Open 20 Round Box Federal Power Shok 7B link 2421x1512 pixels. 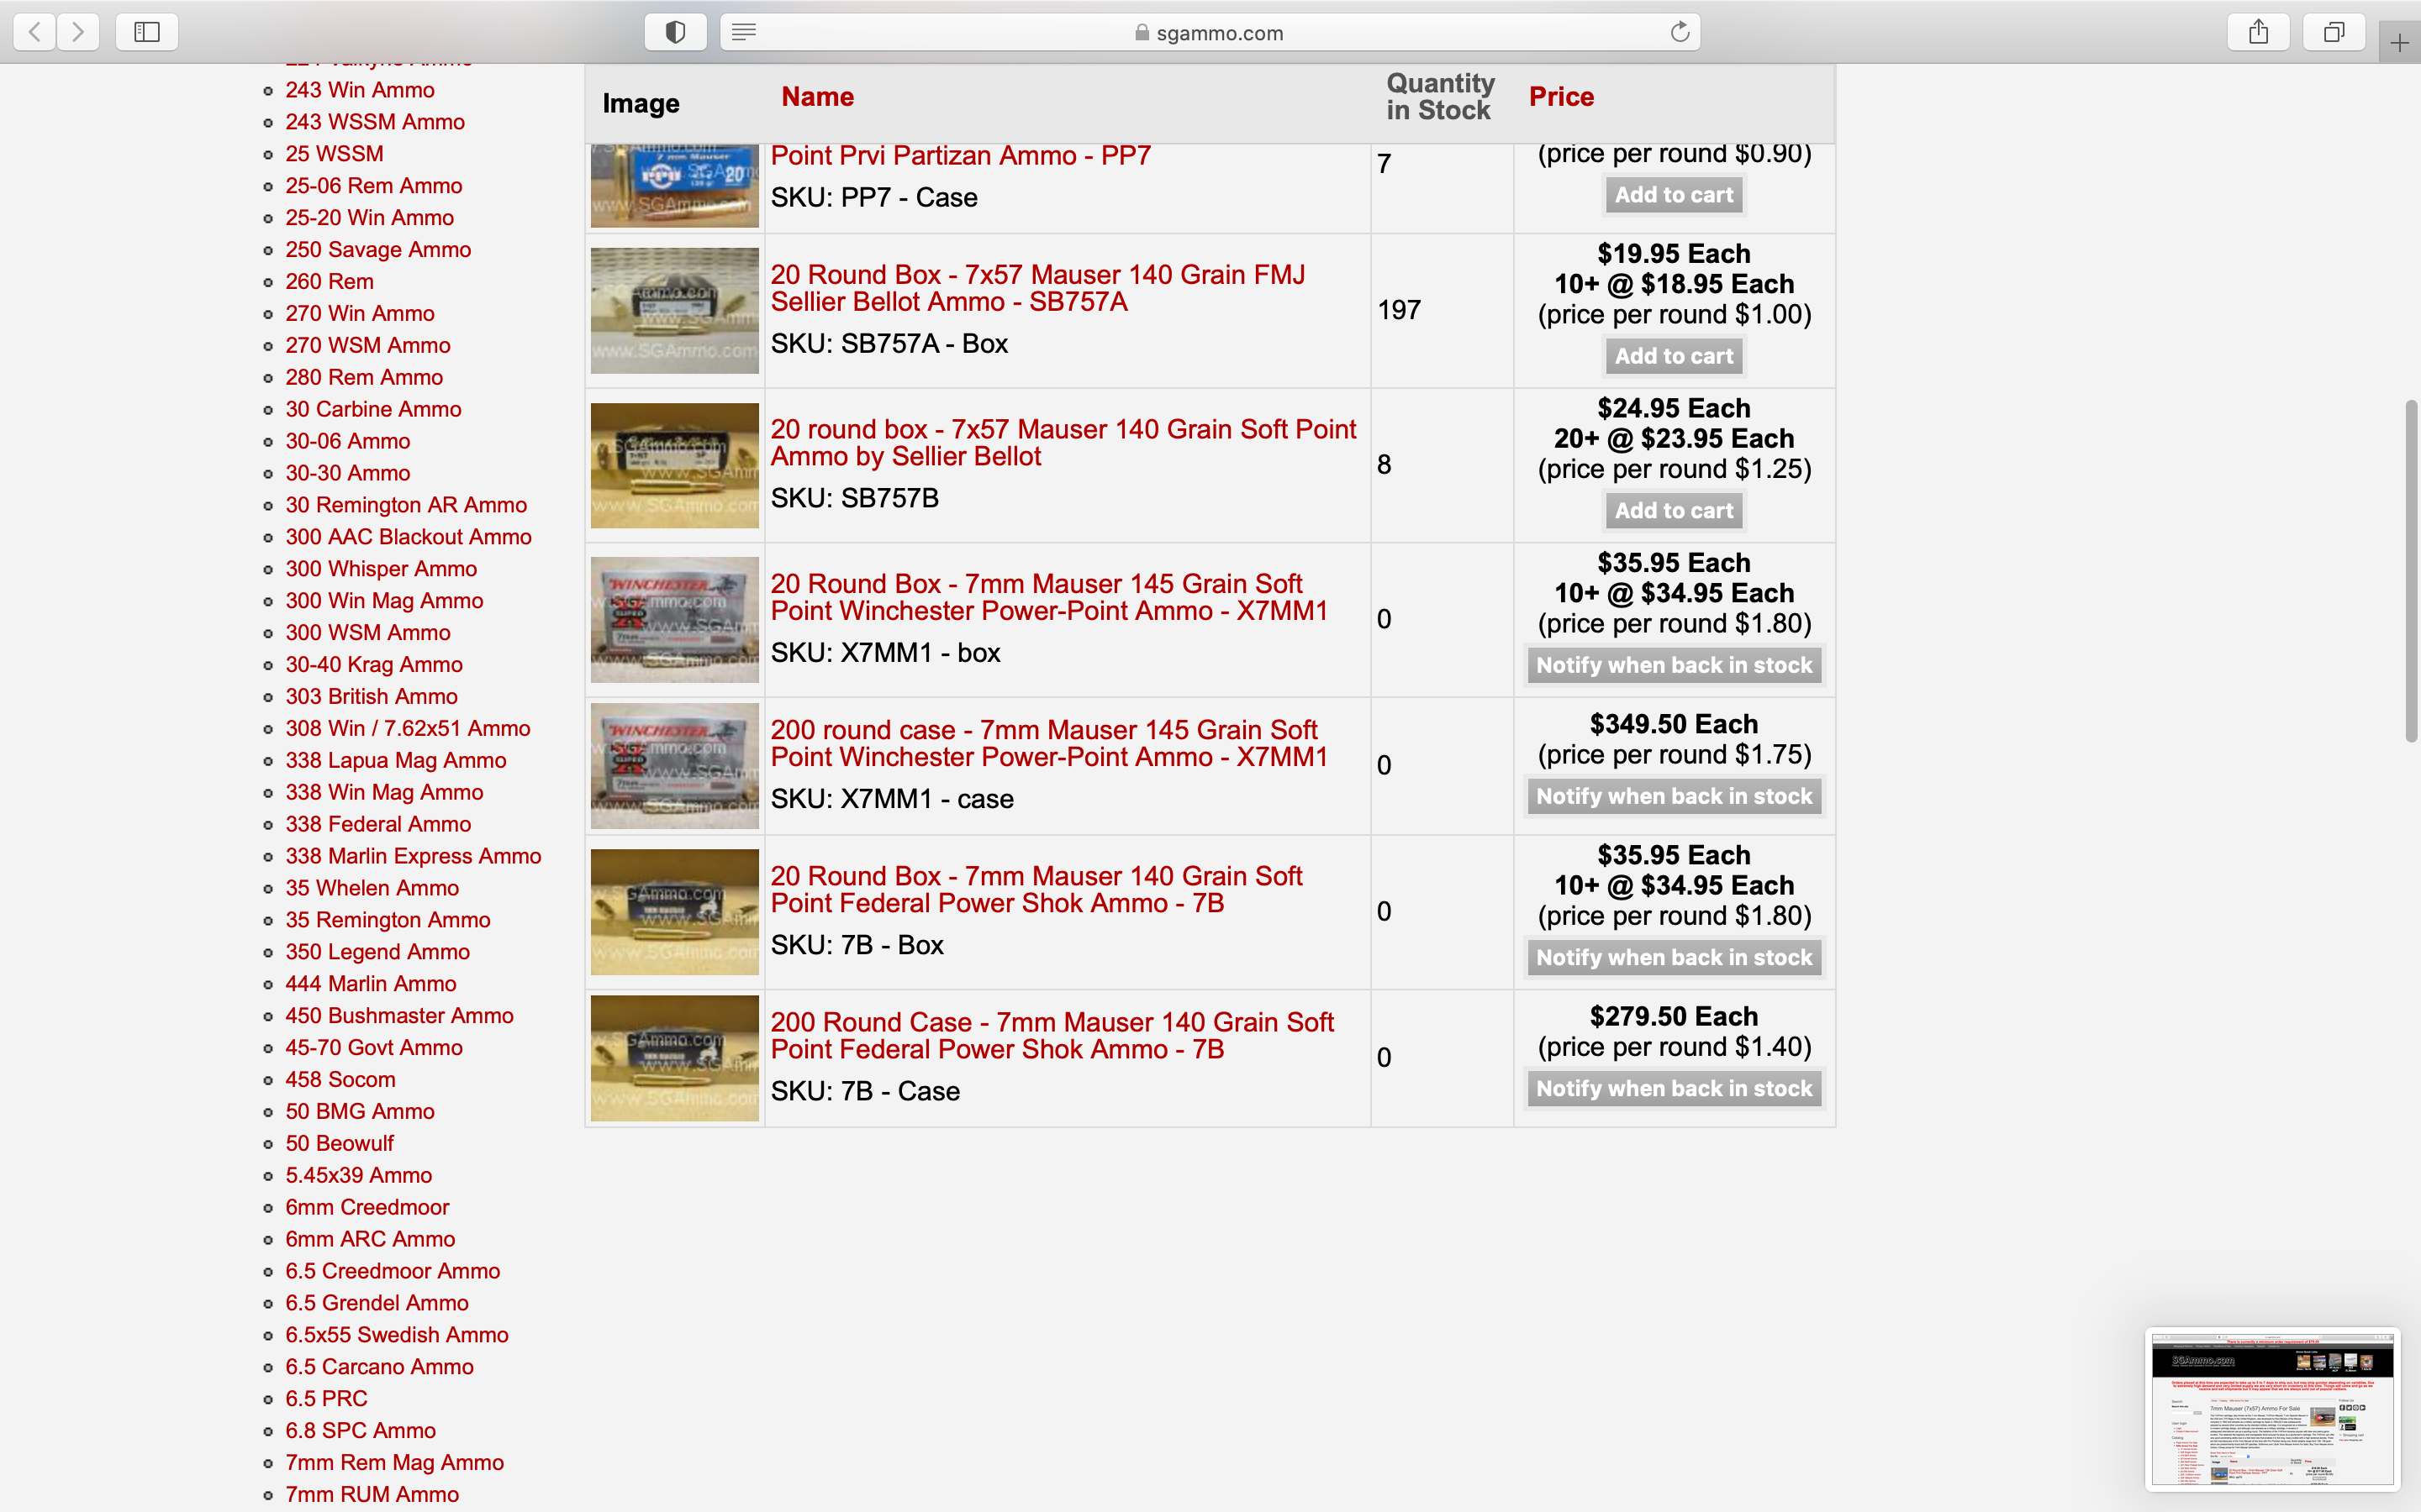tap(1036, 889)
